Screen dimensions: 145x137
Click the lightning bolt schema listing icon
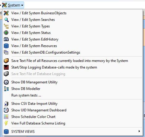[x=6, y=123]
